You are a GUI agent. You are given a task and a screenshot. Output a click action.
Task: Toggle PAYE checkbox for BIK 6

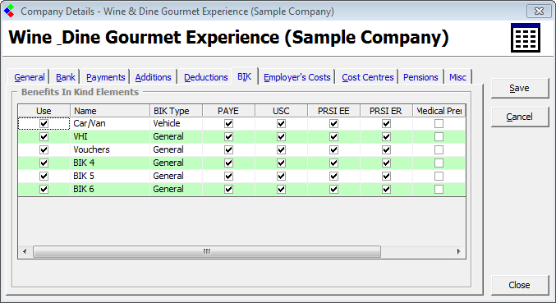[x=228, y=189]
